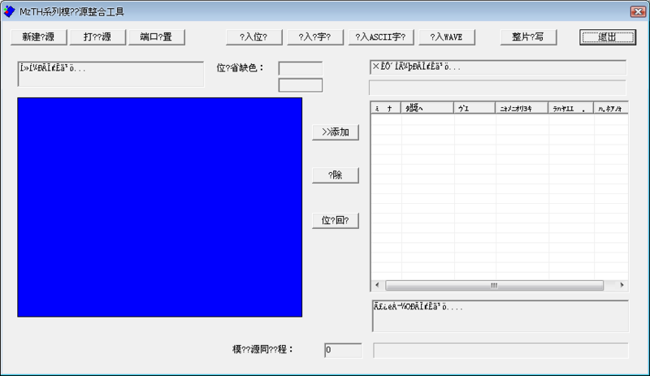
Task: Click the >>添加 add button
Action: coord(336,132)
